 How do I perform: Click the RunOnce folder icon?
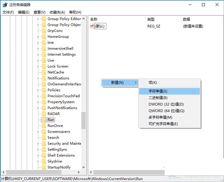44,126
